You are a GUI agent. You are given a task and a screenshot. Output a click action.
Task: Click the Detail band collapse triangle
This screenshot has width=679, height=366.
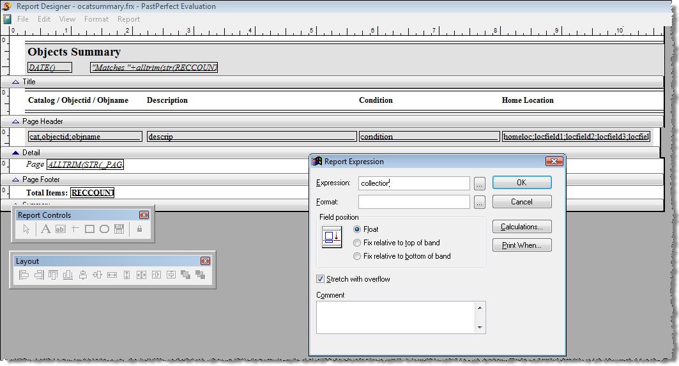pyautogui.click(x=15, y=153)
